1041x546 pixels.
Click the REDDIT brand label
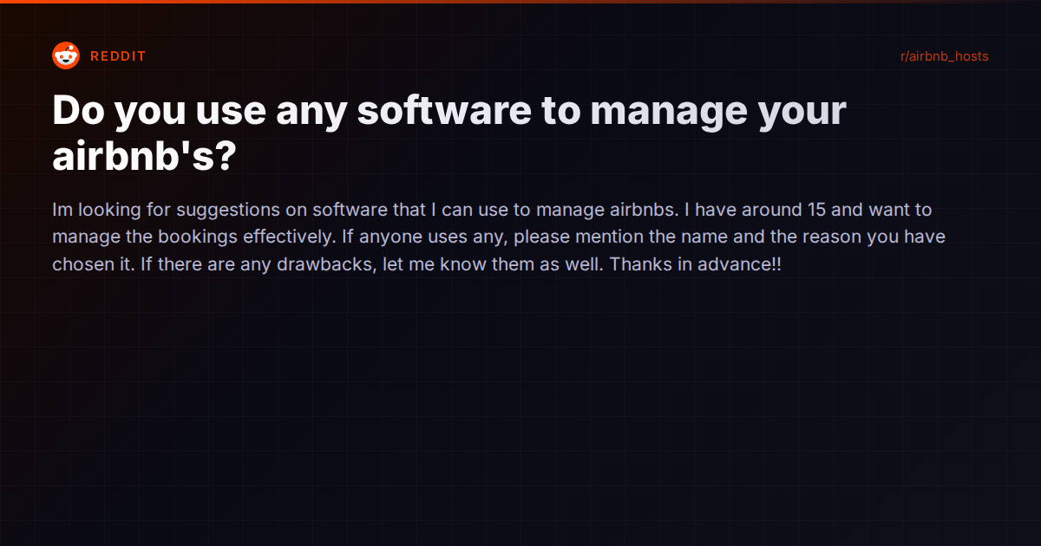pyautogui.click(x=118, y=56)
